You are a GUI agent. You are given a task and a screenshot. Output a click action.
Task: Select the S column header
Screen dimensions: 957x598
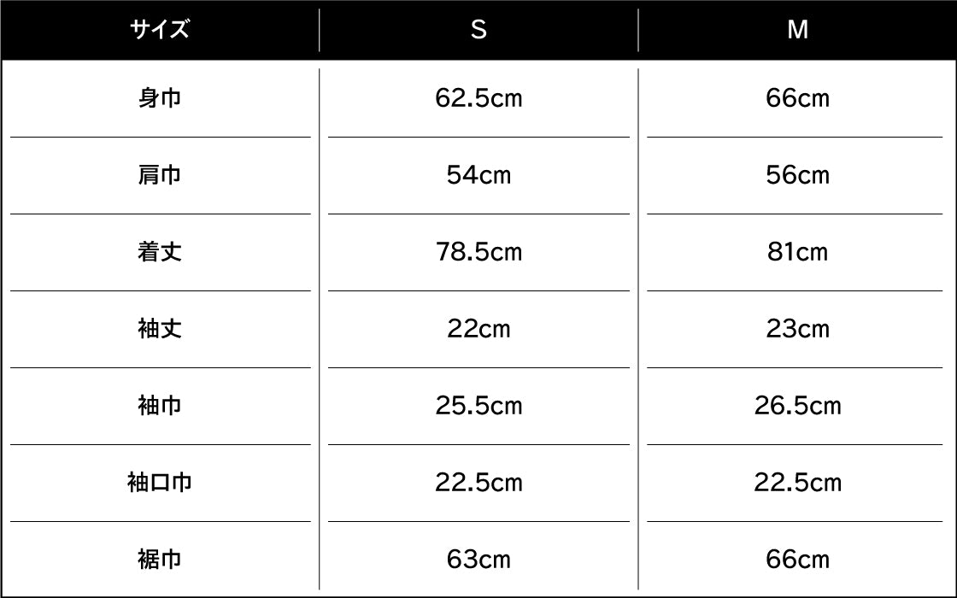478,30
